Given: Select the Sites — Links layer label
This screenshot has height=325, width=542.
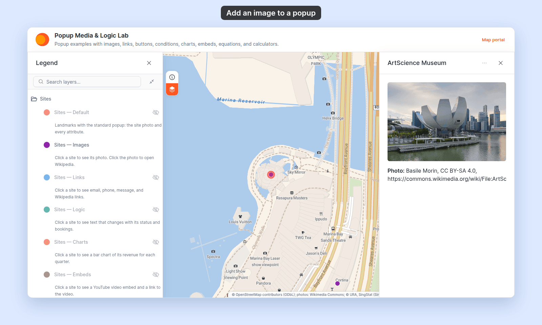Looking at the screenshot, I should 69,177.
